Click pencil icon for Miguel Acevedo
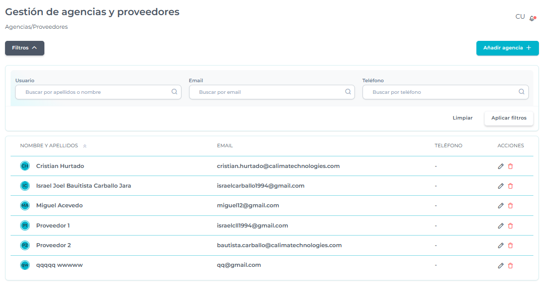The width and height of the screenshot is (547, 286). (501, 205)
